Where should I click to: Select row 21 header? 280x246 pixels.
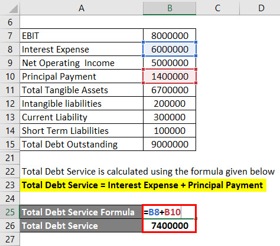[10, 158]
